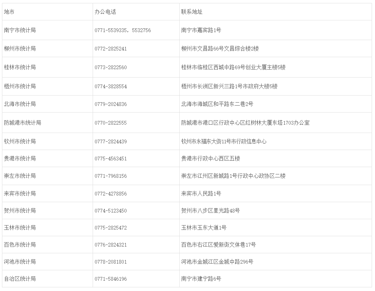Click phone number 0773-2822560

[111, 67]
